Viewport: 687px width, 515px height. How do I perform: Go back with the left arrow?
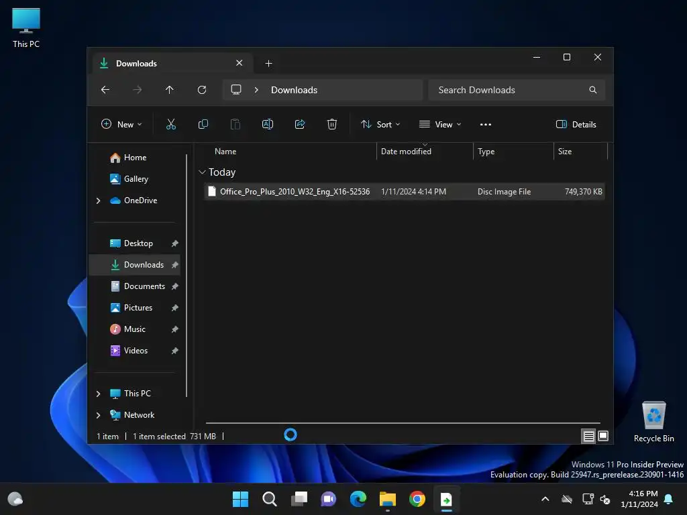point(105,90)
